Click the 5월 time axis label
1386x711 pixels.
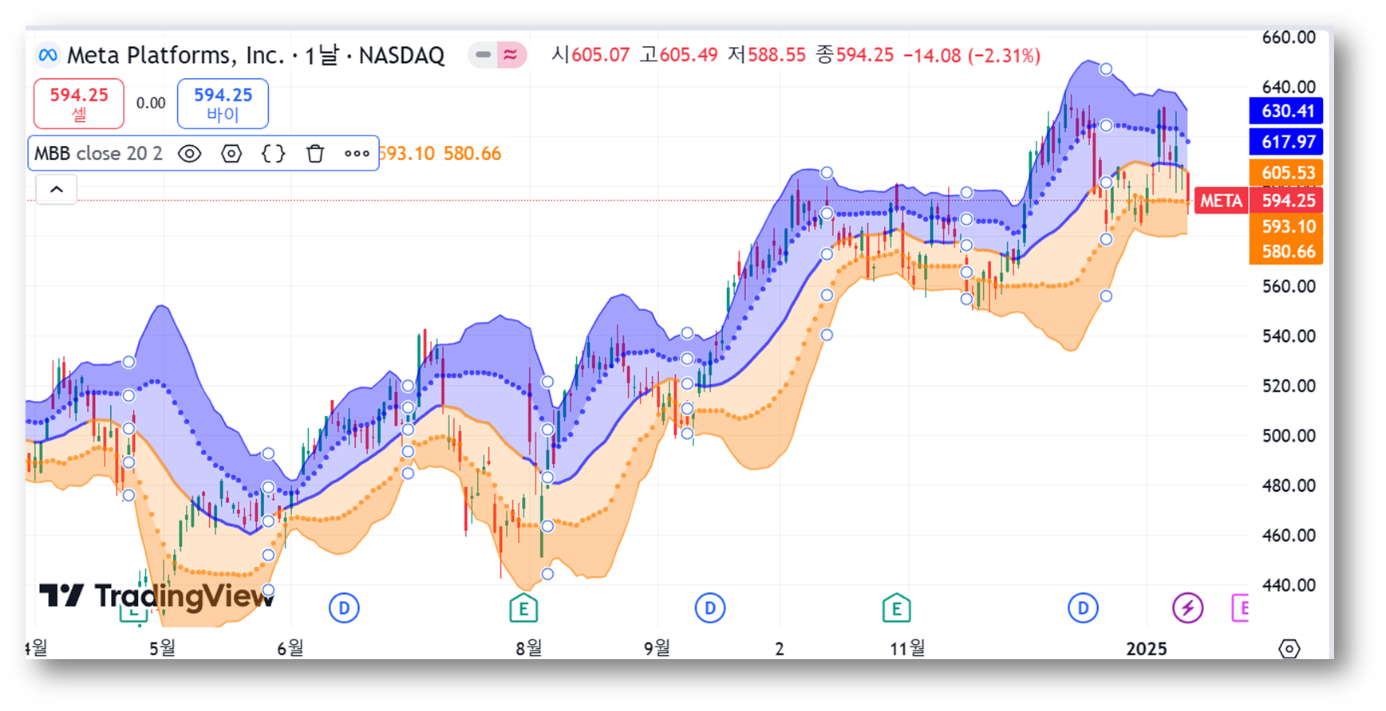162,648
